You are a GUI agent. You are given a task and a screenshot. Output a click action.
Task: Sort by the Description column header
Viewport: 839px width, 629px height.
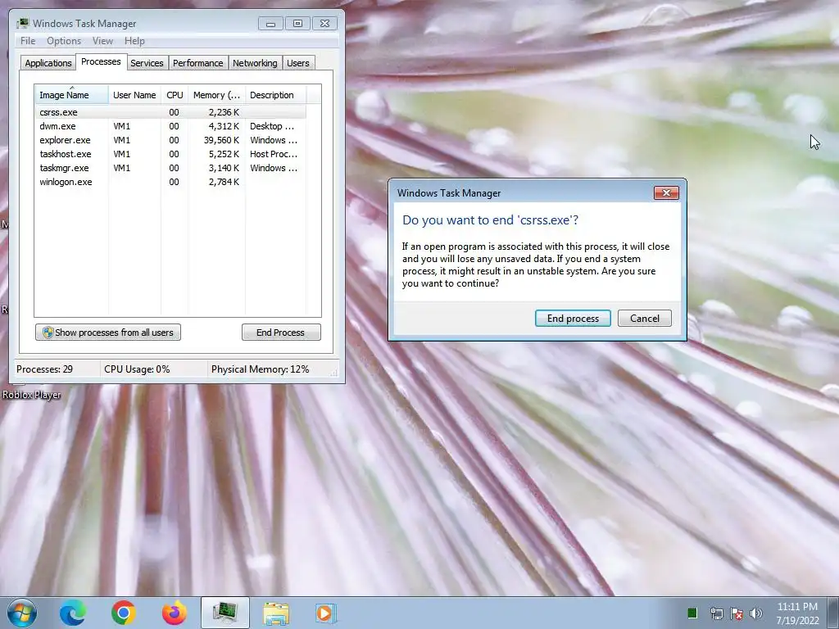point(275,95)
